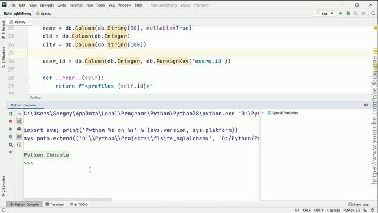Click app.py breadcrumb in navigation bar
This screenshot has width=378, height=213.
[44, 14]
